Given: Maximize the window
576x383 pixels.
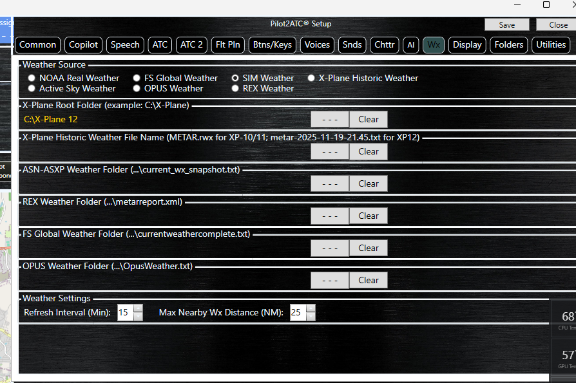Looking at the screenshot, I should tap(546, 5).
